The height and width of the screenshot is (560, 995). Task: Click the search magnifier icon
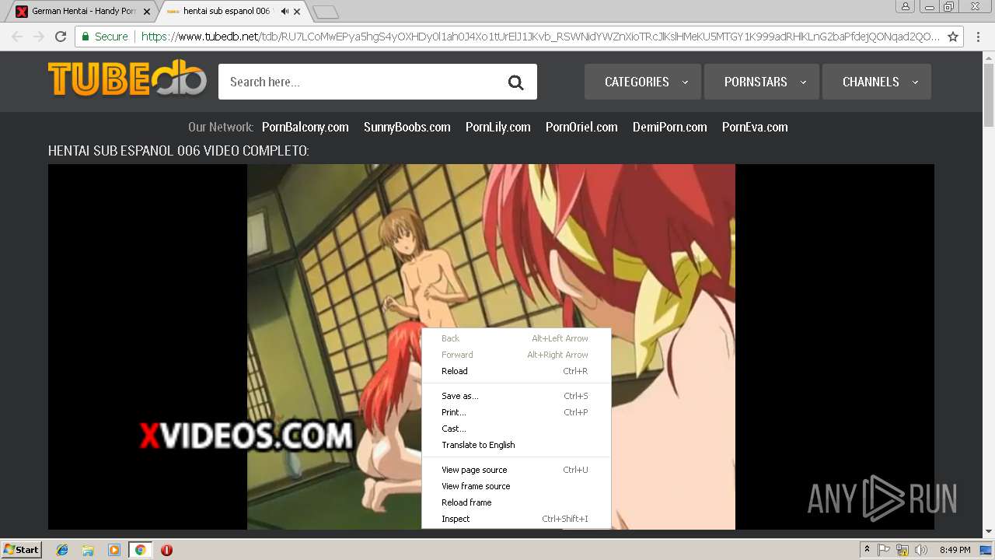[x=515, y=82]
